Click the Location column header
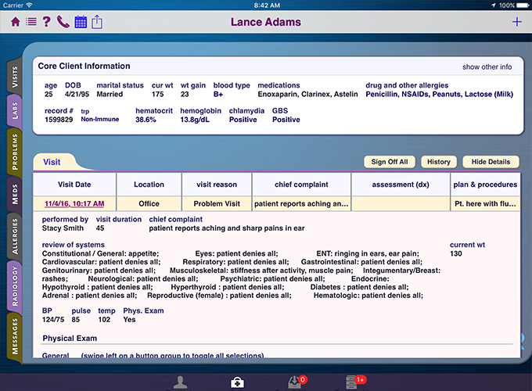The width and height of the screenshot is (532, 391). pos(149,185)
